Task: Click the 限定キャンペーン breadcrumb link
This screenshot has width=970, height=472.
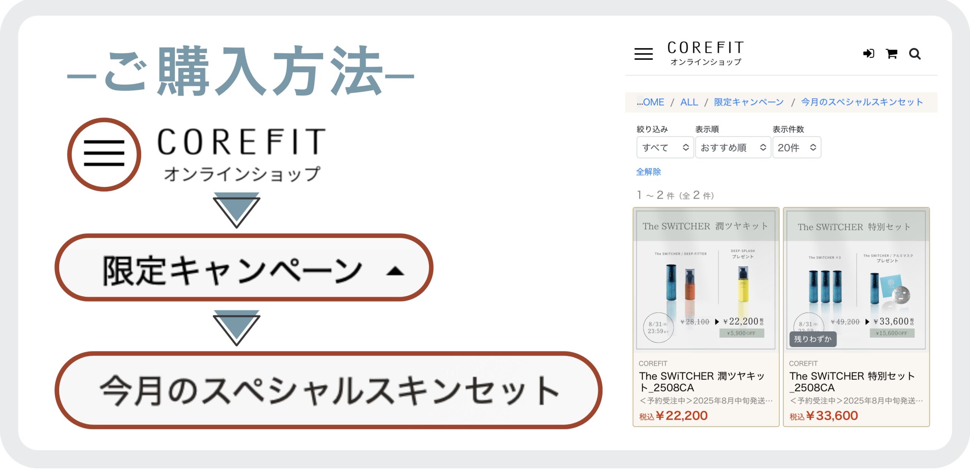Action: point(749,102)
